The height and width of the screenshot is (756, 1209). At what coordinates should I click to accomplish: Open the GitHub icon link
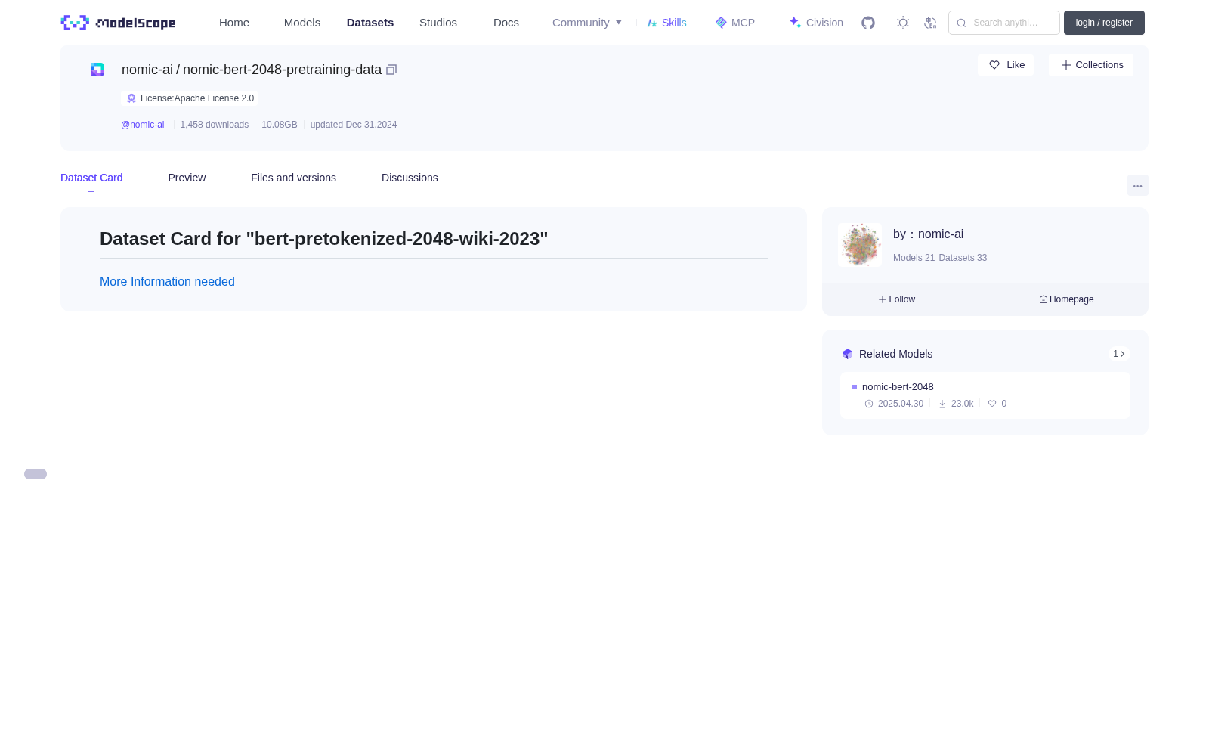pos(868,23)
